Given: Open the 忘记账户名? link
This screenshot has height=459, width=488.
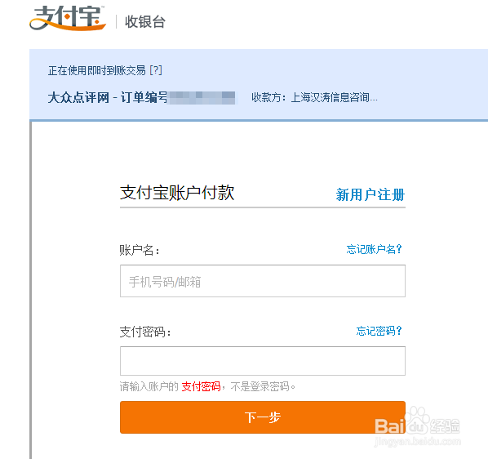Looking at the screenshot, I should click(374, 249).
